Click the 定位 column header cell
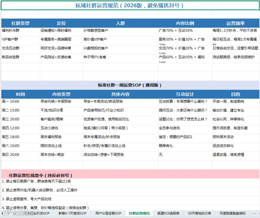The image size is (260, 218). pyautogui.click(x=61, y=23)
